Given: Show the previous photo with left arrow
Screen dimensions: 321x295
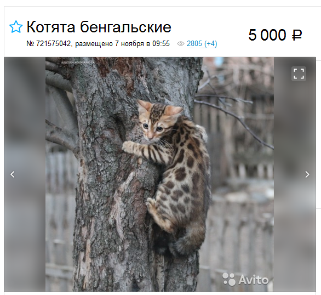Looking at the screenshot, I should point(13,174).
